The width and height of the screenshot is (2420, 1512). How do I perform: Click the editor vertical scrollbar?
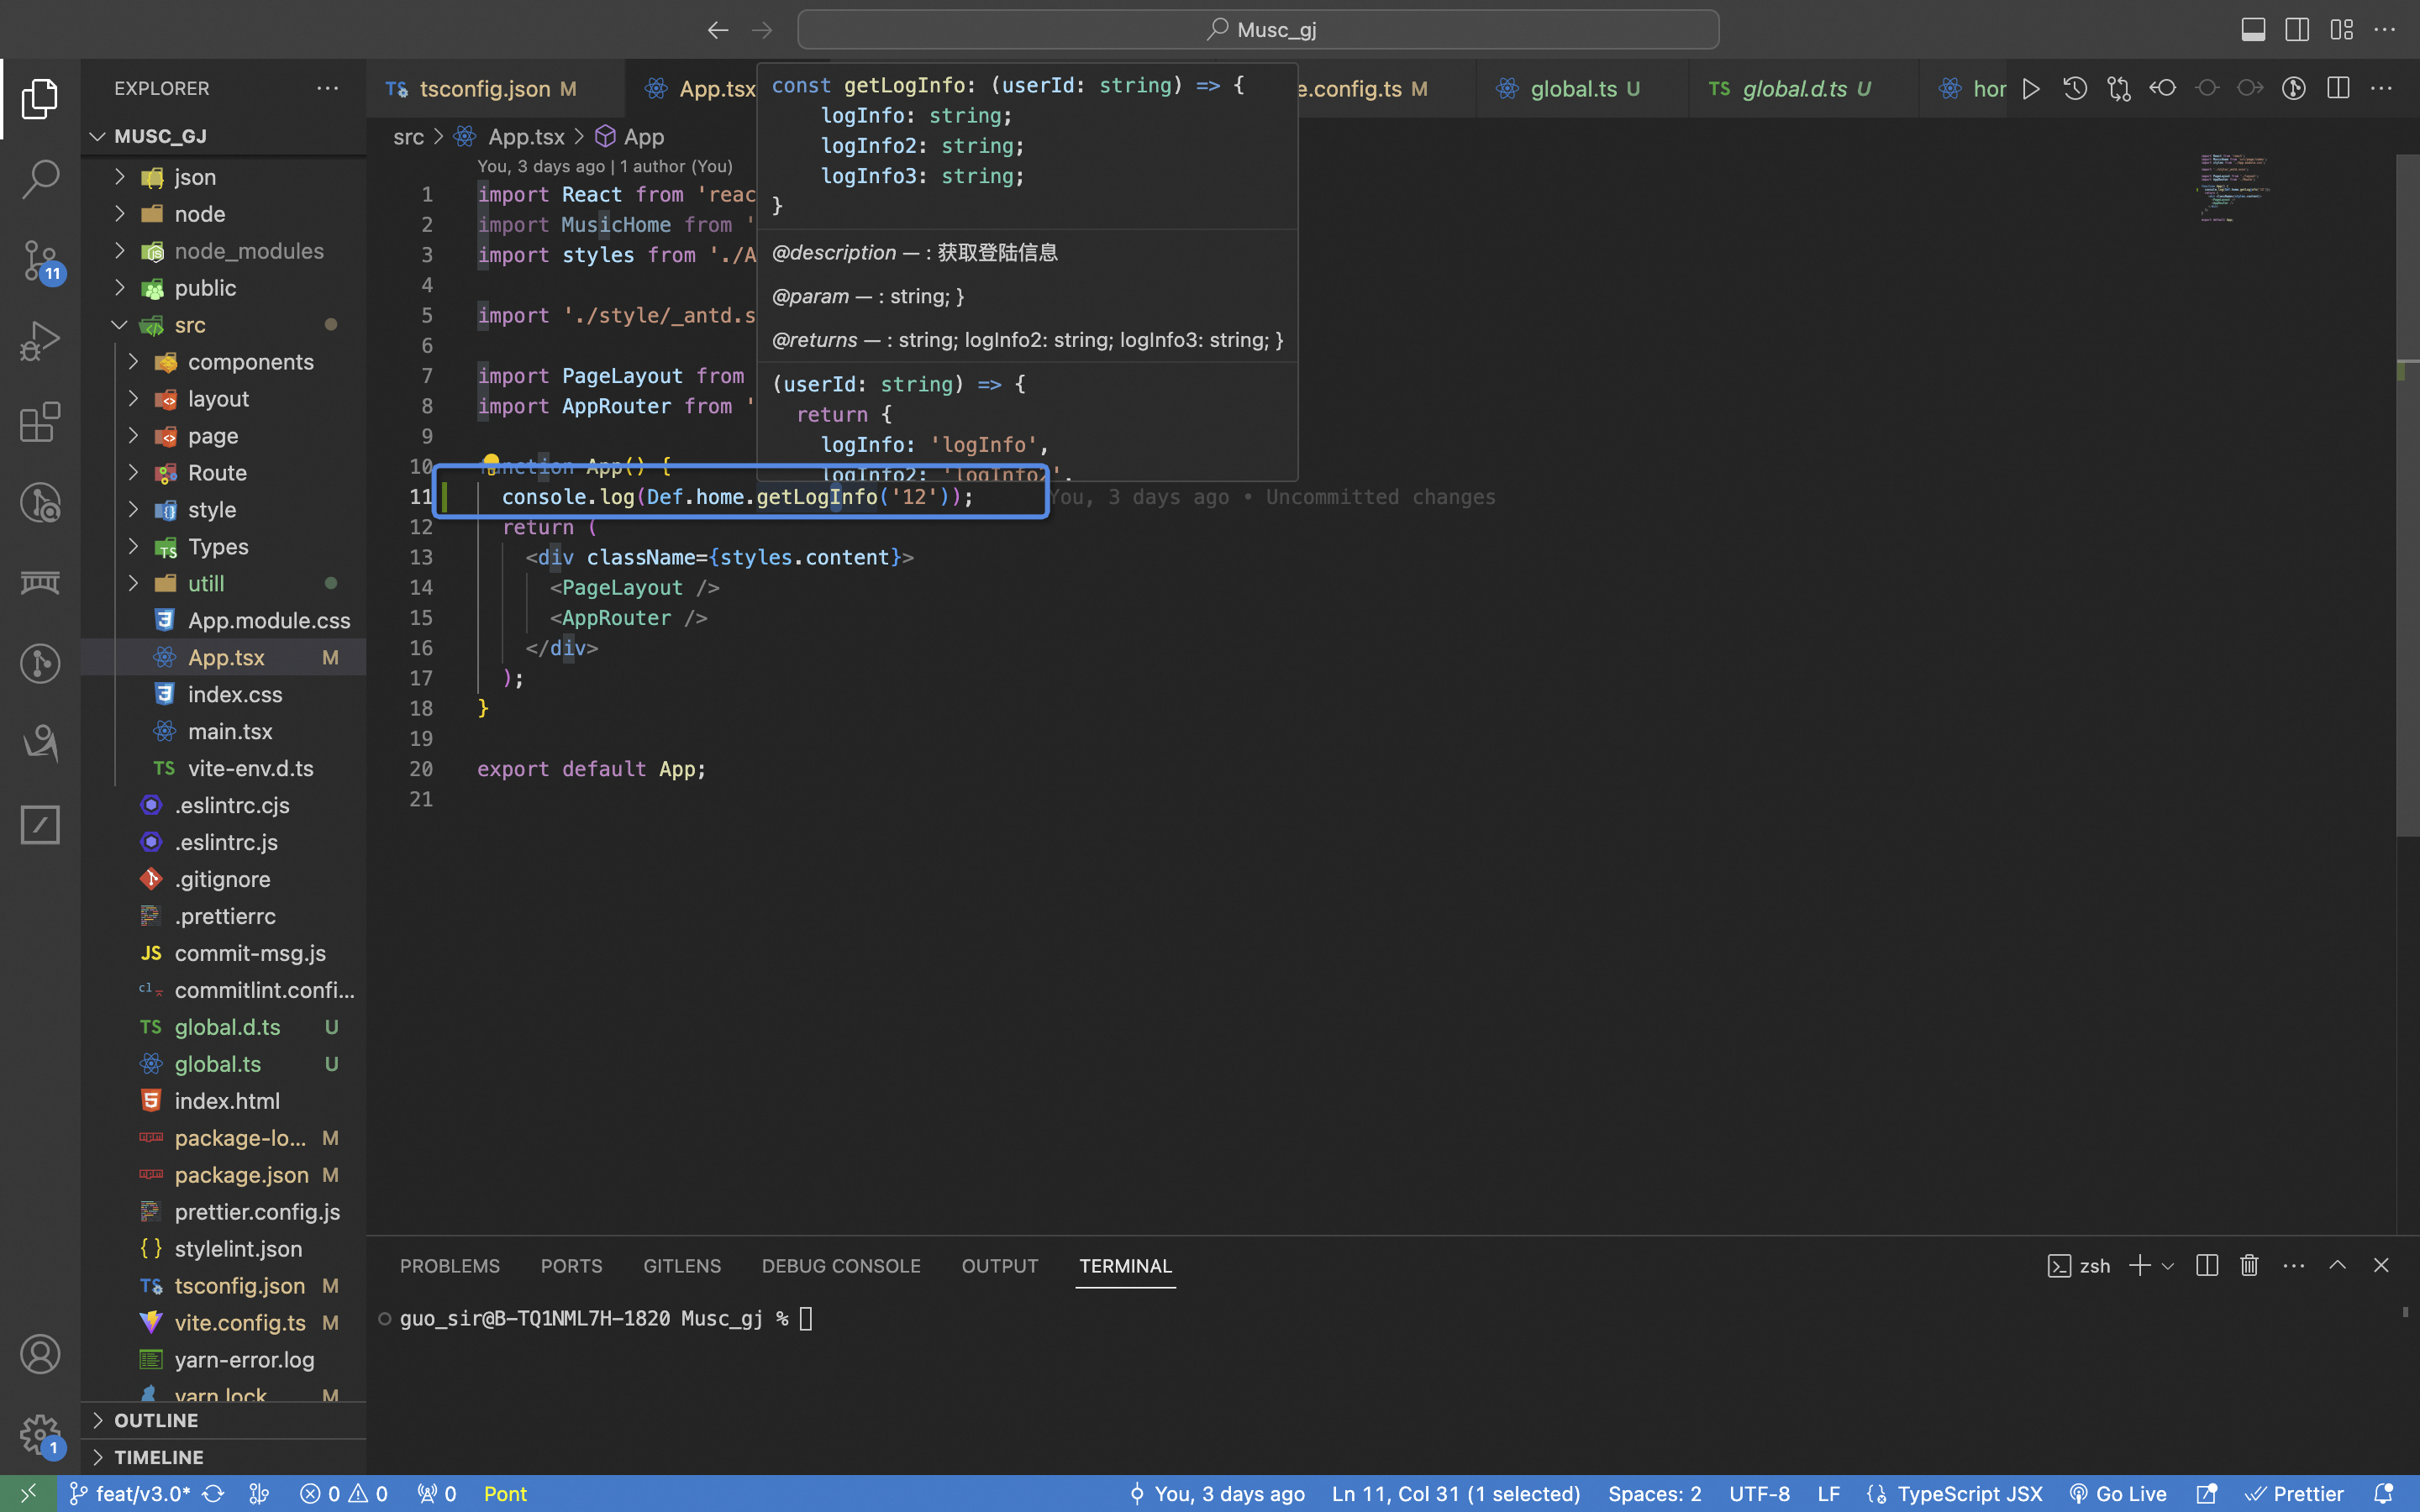pyautogui.click(x=2407, y=495)
